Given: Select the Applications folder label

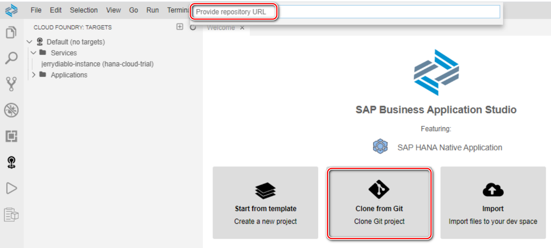Looking at the screenshot, I should point(69,75).
